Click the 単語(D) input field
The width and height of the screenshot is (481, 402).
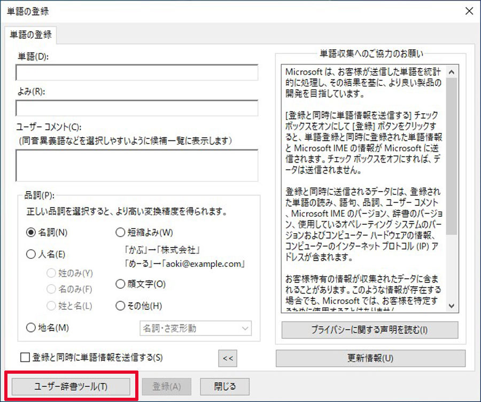[x=137, y=73]
